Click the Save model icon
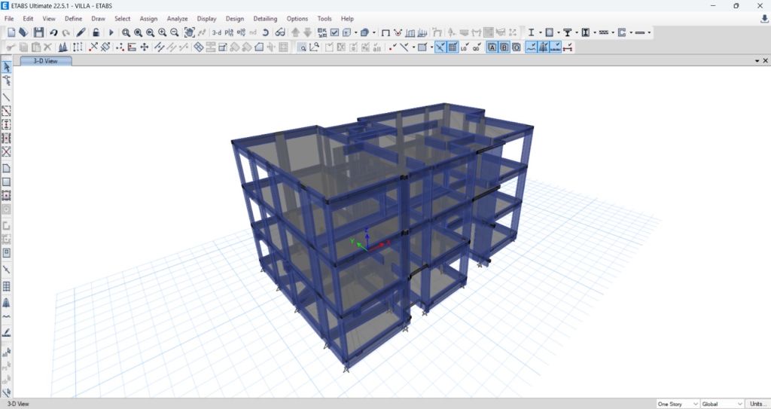This screenshot has height=409, width=771. (38, 32)
